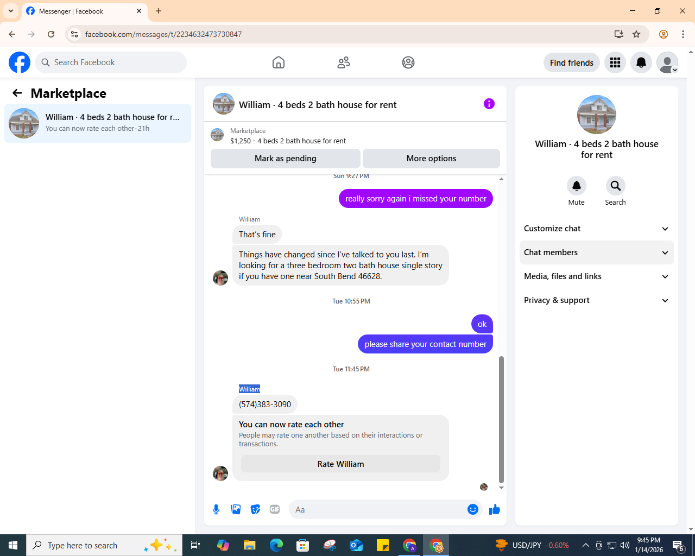695x556 pixels.
Task: Open the USD/JPY taskbar widget
Action: [x=532, y=545]
